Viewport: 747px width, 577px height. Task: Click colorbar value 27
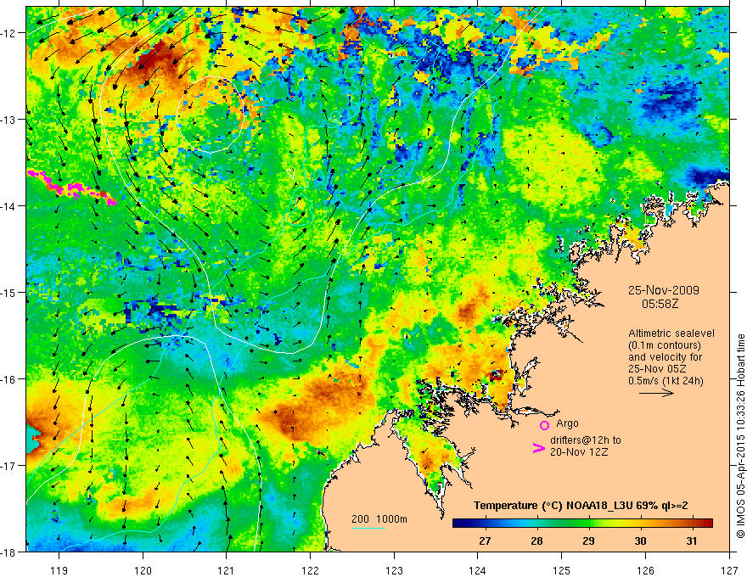[x=485, y=541]
